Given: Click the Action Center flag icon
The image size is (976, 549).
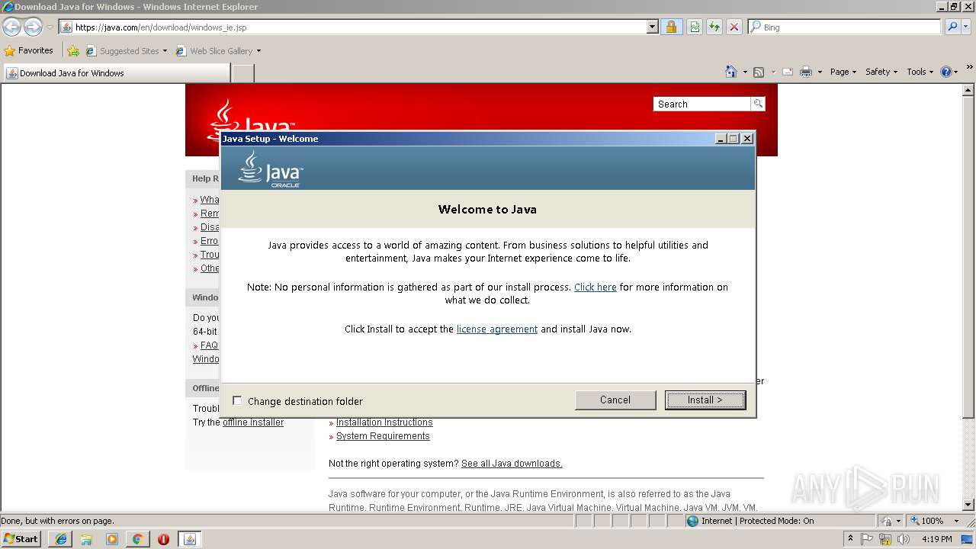Looking at the screenshot, I should [x=867, y=539].
